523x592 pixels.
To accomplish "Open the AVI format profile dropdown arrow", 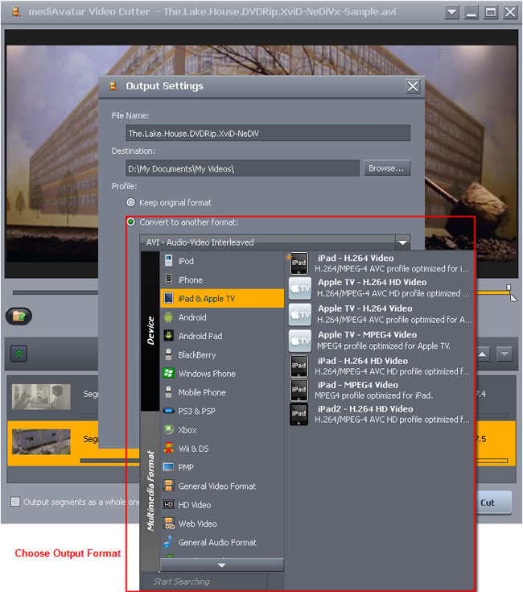I will click(403, 242).
